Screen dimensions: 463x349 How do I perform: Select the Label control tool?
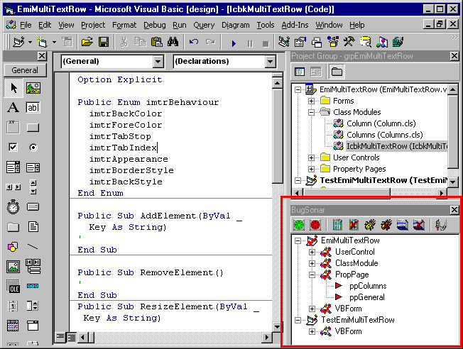[x=13, y=107]
